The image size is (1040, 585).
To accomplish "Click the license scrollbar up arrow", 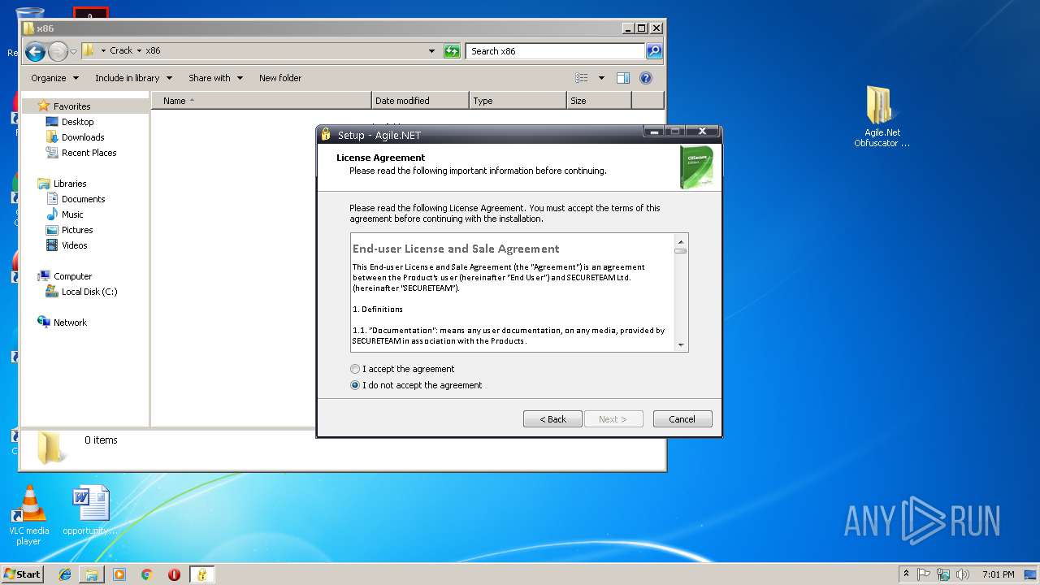I will pos(681,241).
